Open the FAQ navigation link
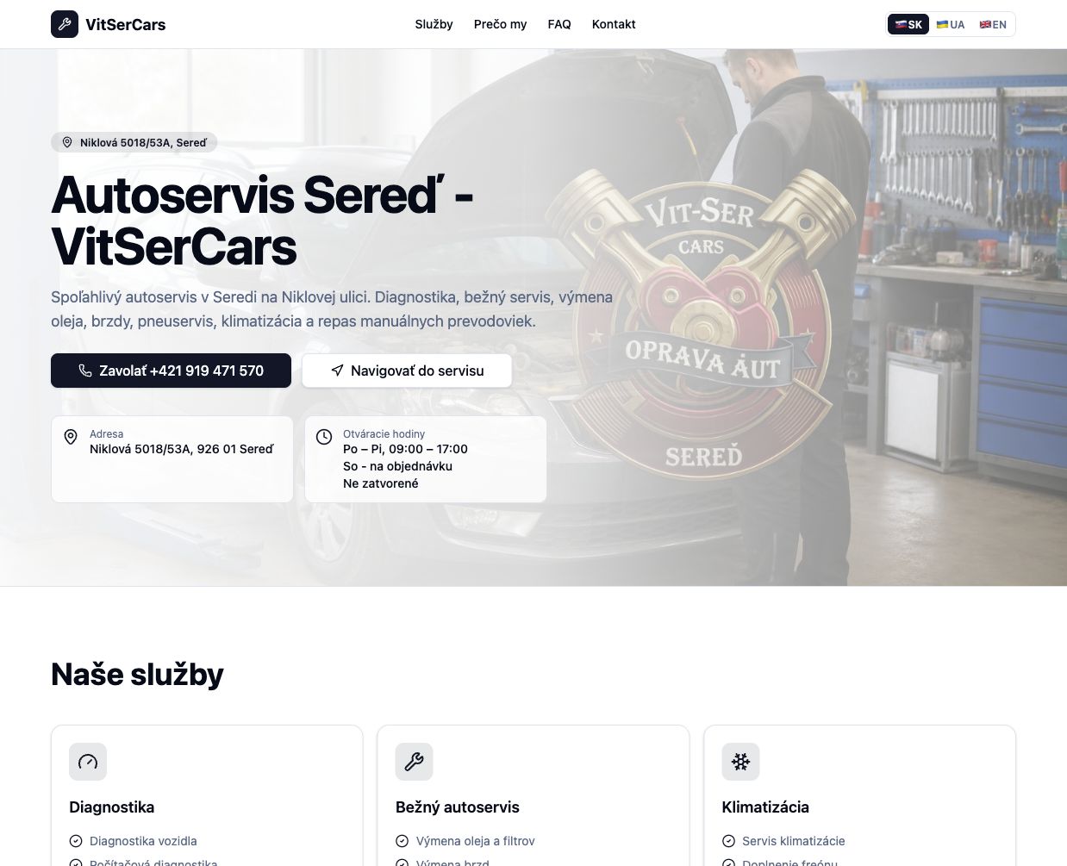 point(559,24)
